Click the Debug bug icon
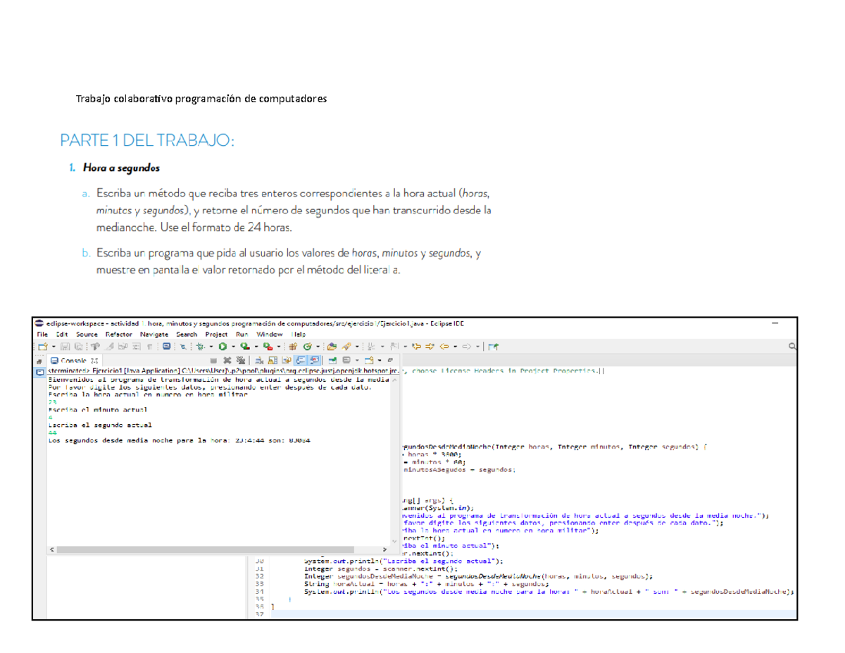Screen dimensions: 845x653 (201, 347)
